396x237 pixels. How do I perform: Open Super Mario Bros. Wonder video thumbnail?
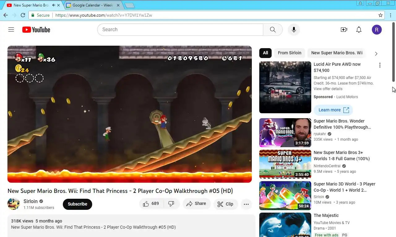coord(285,133)
